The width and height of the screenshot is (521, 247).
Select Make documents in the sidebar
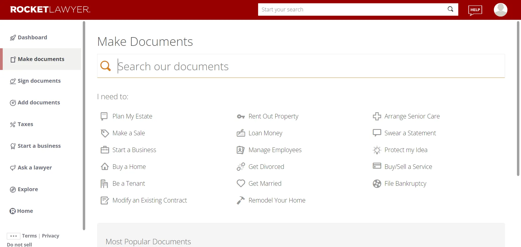(x=41, y=59)
